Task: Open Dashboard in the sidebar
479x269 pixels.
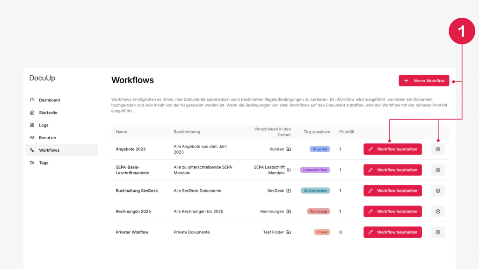Action: (49, 100)
